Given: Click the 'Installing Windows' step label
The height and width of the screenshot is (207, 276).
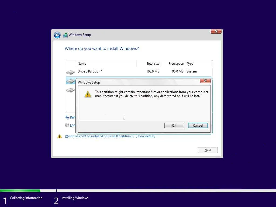Looking at the screenshot, I should pyautogui.click(x=75, y=198).
